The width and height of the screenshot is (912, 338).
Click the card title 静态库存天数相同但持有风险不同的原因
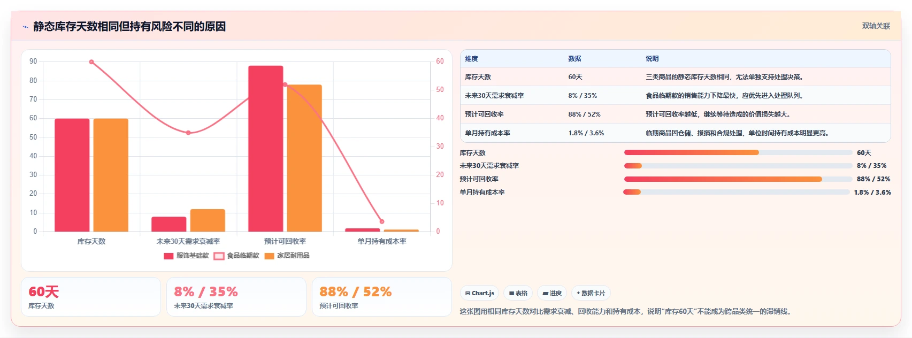pos(129,26)
